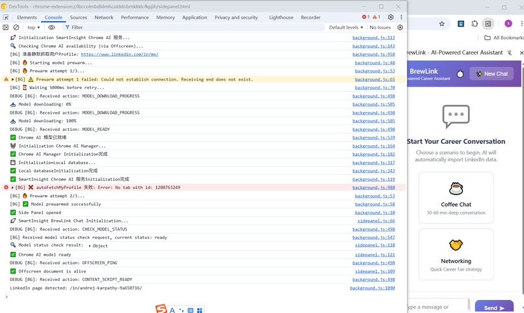
Task: Click the round history icon in BrewLink header
Action: (x=460, y=74)
